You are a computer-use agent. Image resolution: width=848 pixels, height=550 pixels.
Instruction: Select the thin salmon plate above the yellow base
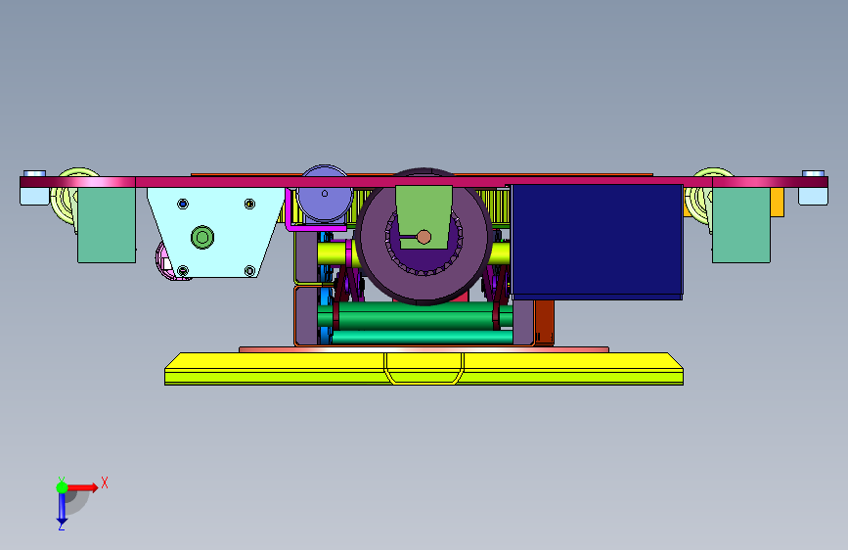[x=424, y=349]
